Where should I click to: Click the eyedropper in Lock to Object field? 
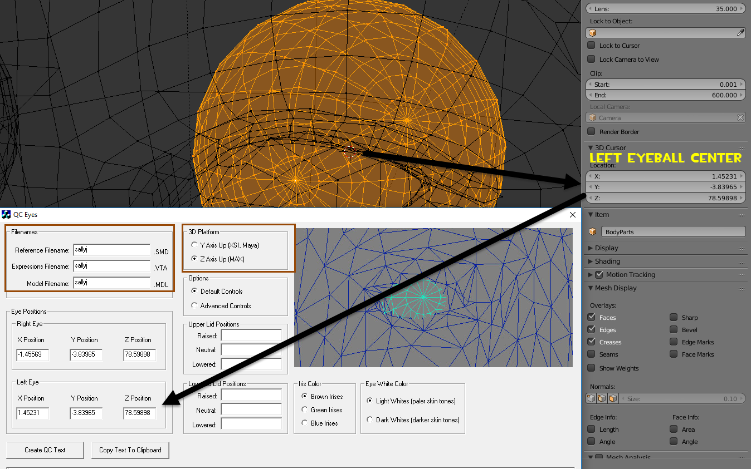740,33
